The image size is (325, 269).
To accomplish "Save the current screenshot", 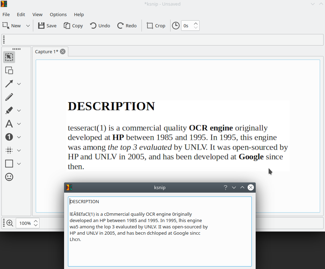I will (47, 25).
